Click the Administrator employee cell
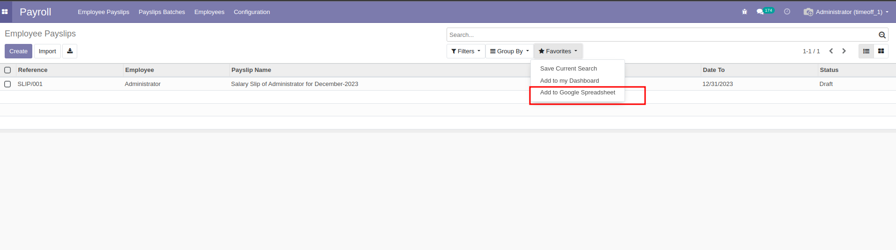Screen dimensions: 896x250 click(143, 84)
